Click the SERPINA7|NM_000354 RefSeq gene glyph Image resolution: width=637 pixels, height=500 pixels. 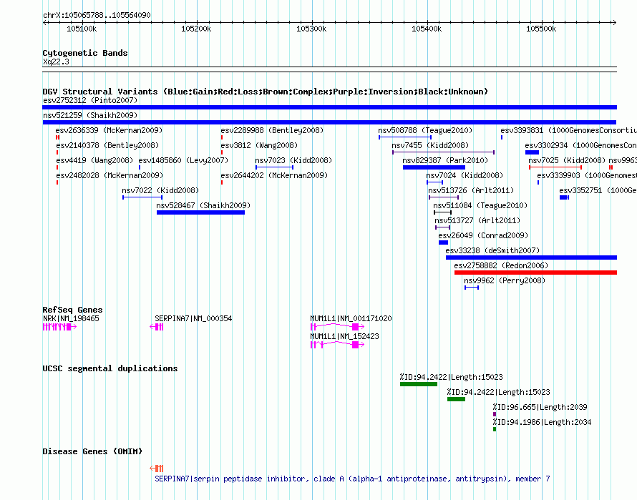tap(157, 327)
